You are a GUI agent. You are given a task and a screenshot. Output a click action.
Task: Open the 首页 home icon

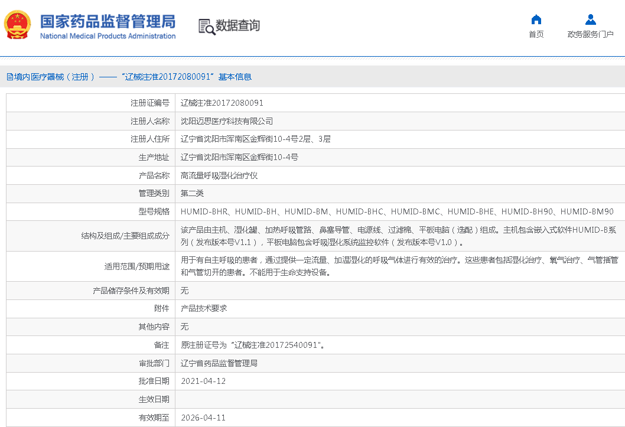tap(536, 19)
